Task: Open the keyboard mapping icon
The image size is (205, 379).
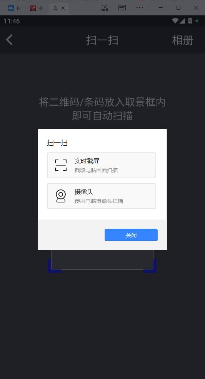Action: coord(122,8)
